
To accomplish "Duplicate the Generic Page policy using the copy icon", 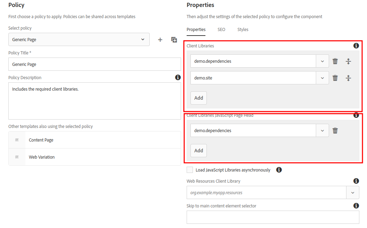I will coord(174,39).
